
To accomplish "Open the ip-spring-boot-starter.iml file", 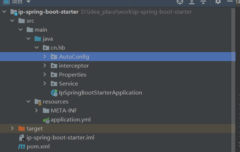I will click(60, 138).
